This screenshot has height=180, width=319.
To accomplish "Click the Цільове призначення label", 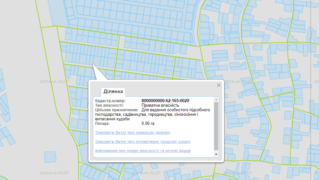I will pyautogui.click(x=117, y=110).
